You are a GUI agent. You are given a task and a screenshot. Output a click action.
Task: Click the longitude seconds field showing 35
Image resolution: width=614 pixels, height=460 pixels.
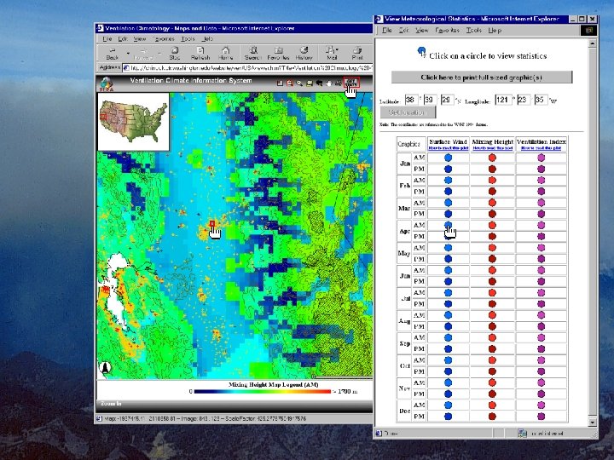[541, 100]
